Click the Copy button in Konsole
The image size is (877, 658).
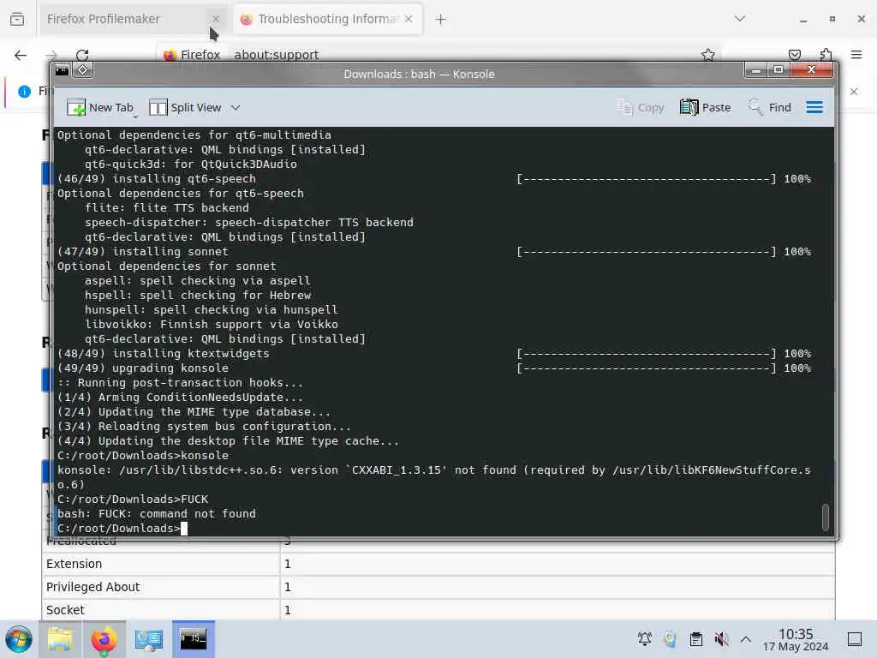640,107
